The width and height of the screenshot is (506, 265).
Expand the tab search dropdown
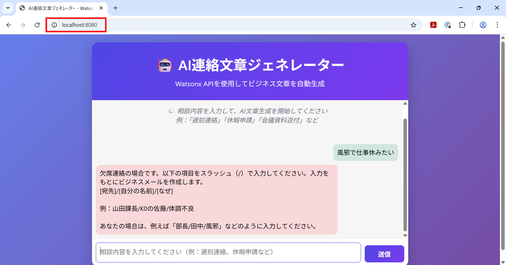[x=8, y=8]
